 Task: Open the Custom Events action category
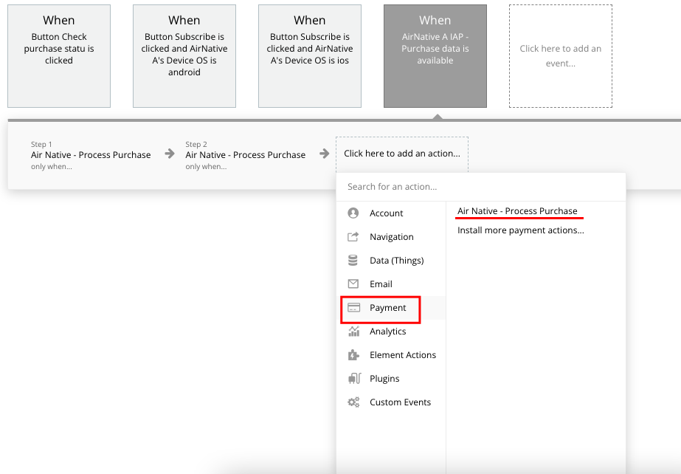(400, 402)
